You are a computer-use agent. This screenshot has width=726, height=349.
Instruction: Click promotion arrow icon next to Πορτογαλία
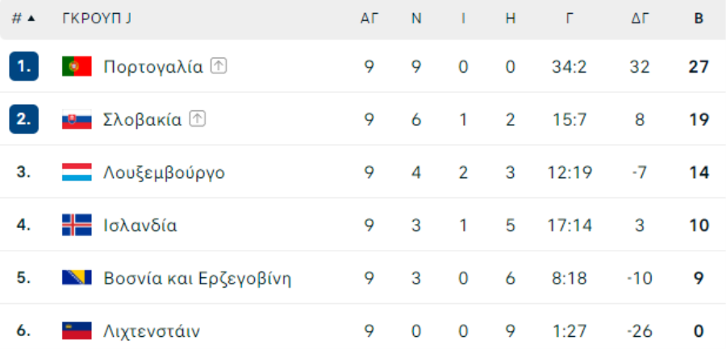pos(219,67)
